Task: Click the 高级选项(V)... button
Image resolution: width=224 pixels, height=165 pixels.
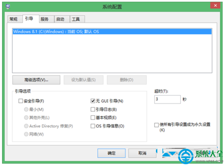Action: pos(36,80)
